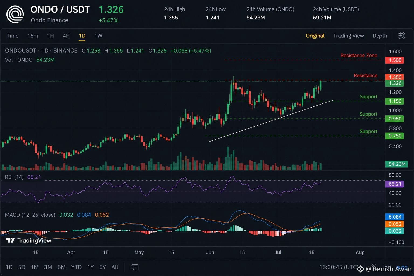414x276 pixels.
Task: Select the Original chart view
Action: 315,36
